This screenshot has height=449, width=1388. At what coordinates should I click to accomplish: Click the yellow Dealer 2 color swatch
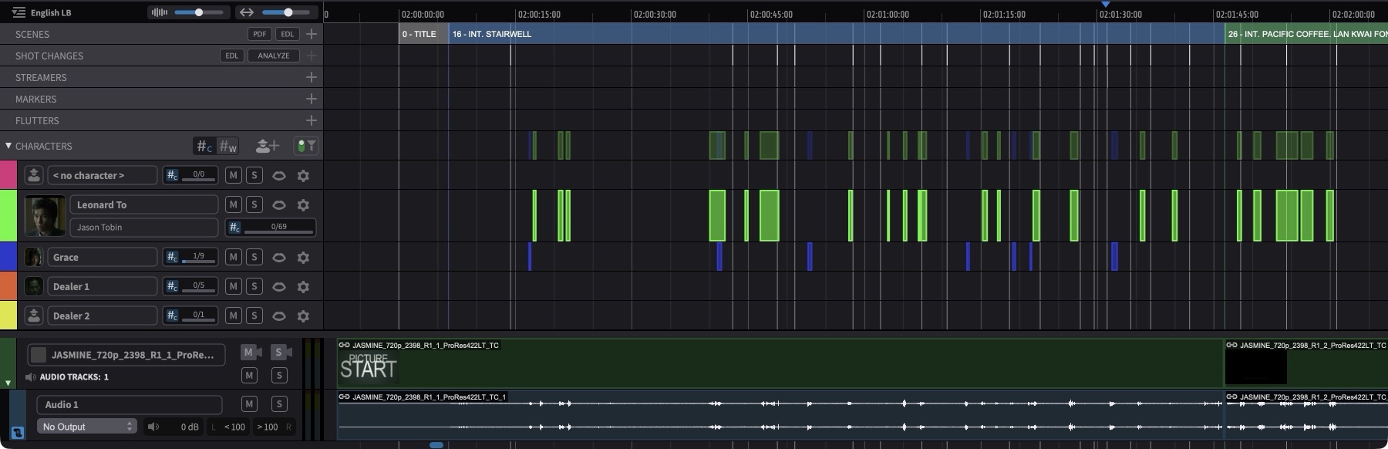click(8, 316)
